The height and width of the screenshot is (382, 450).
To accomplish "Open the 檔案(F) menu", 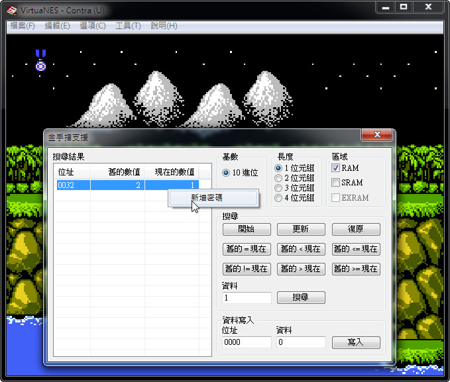I will 23,26.
